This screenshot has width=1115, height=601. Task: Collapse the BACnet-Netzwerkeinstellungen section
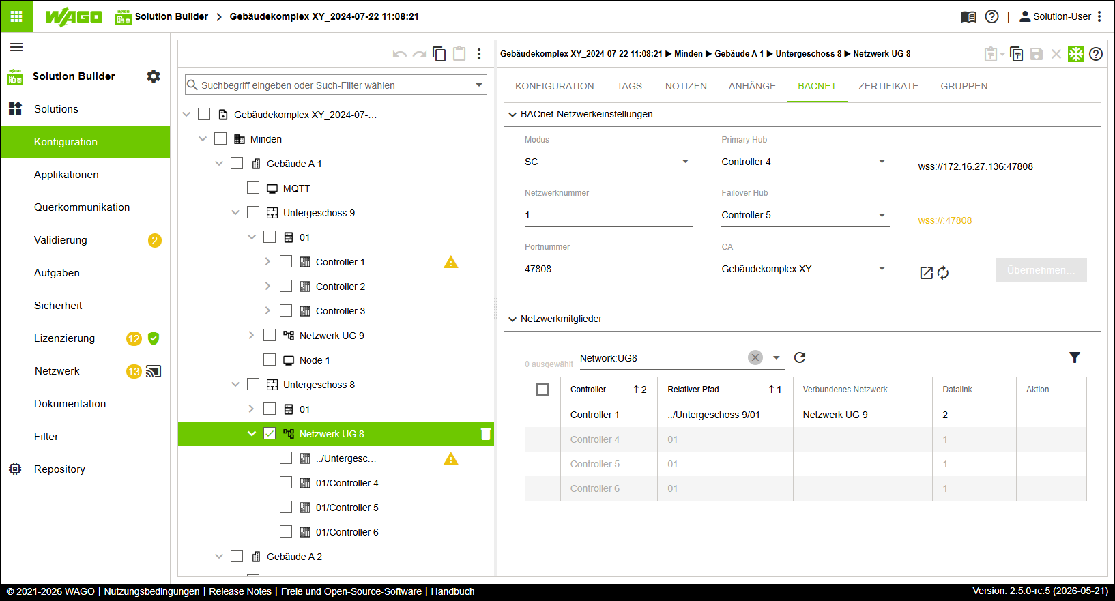(512, 115)
